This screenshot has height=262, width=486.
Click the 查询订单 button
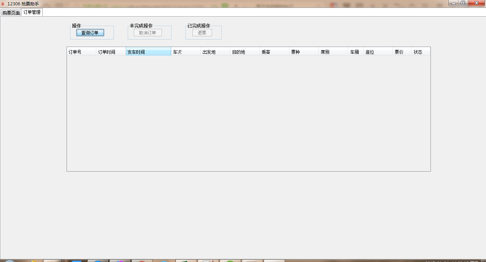90,33
